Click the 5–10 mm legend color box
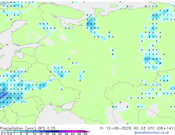This screenshot has width=175, height=135. [x=30, y=131]
